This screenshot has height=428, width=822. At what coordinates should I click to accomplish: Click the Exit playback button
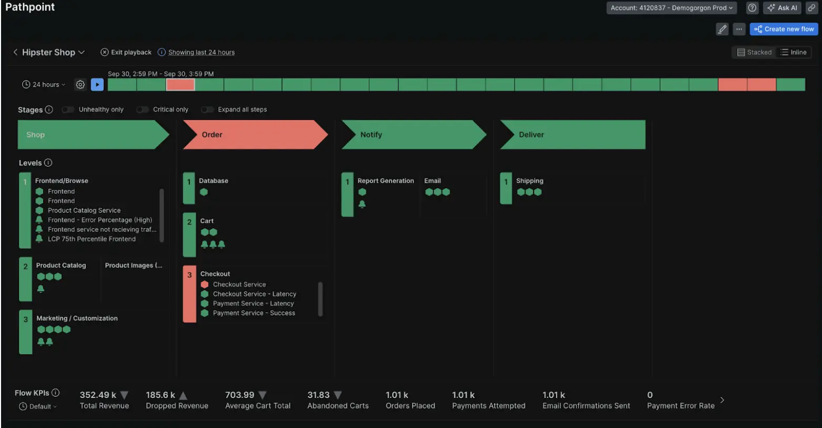[126, 52]
